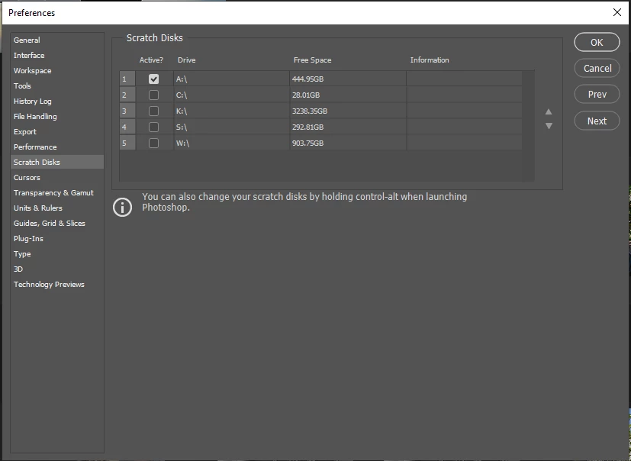Select row number 5 header
The image size is (631, 461).
coord(127,143)
